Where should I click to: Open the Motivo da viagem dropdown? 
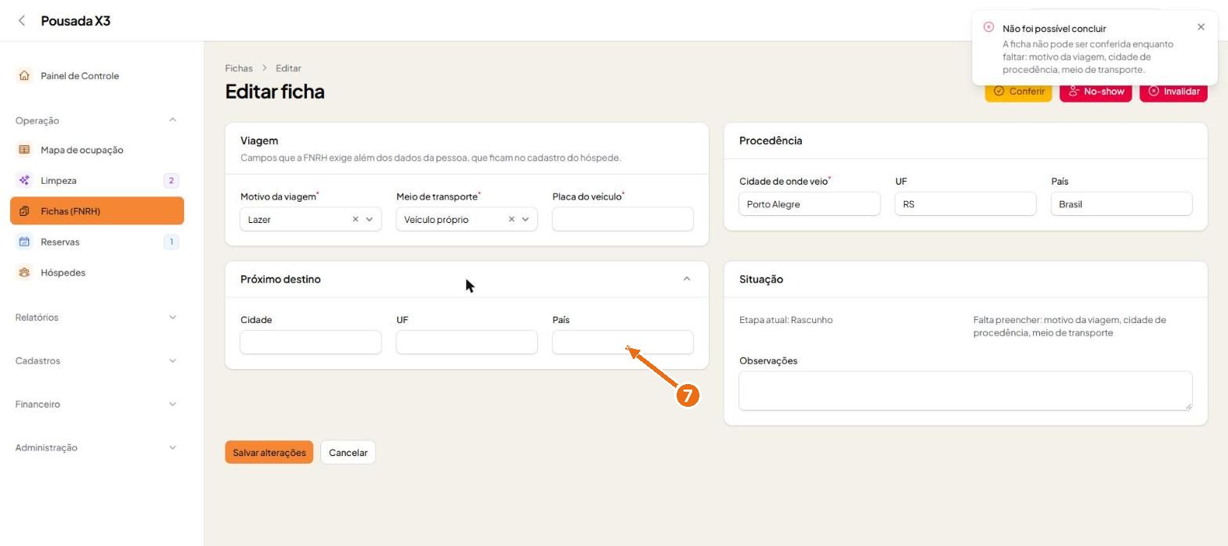[x=370, y=219]
